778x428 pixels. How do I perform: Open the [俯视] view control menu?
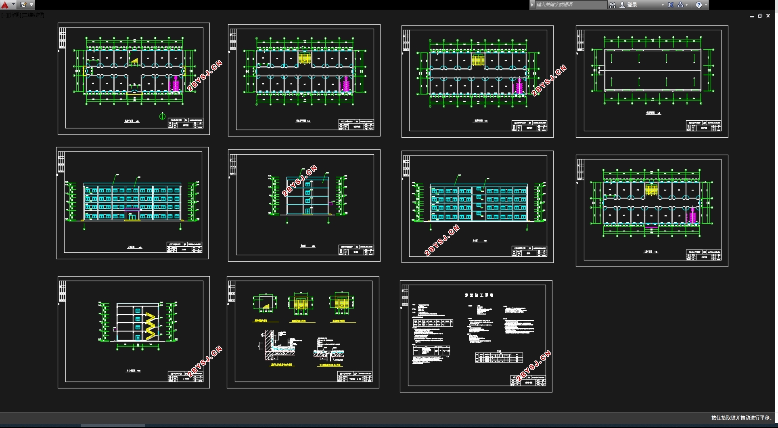pos(15,15)
